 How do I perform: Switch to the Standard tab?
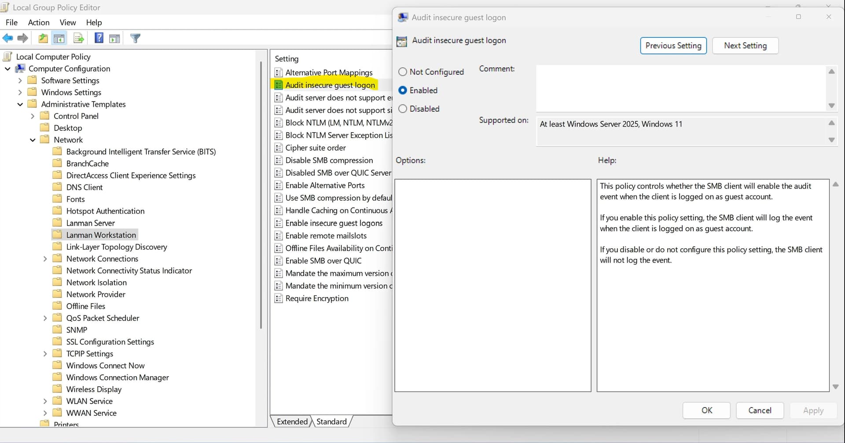[x=331, y=422]
